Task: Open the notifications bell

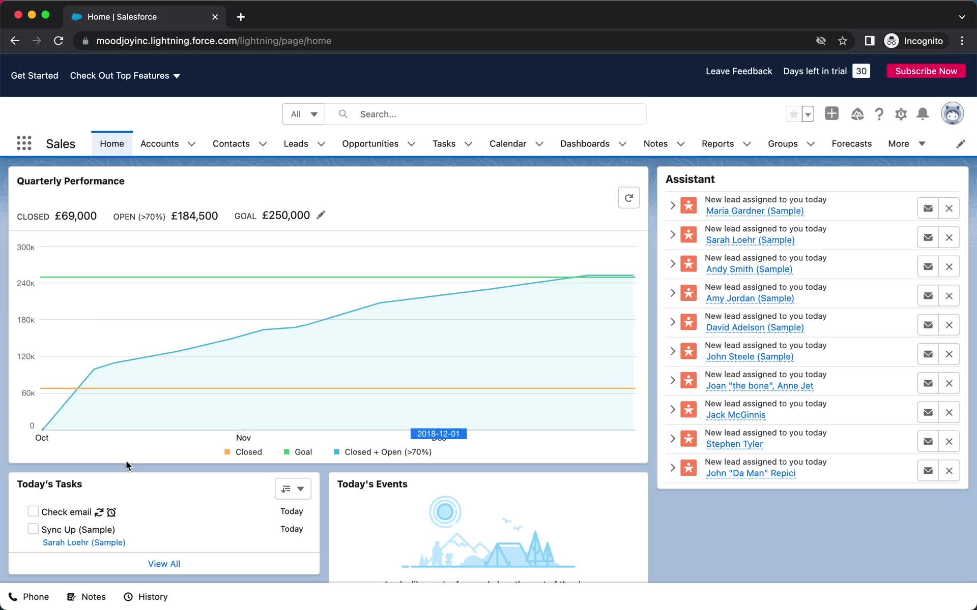Action: [923, 114]
